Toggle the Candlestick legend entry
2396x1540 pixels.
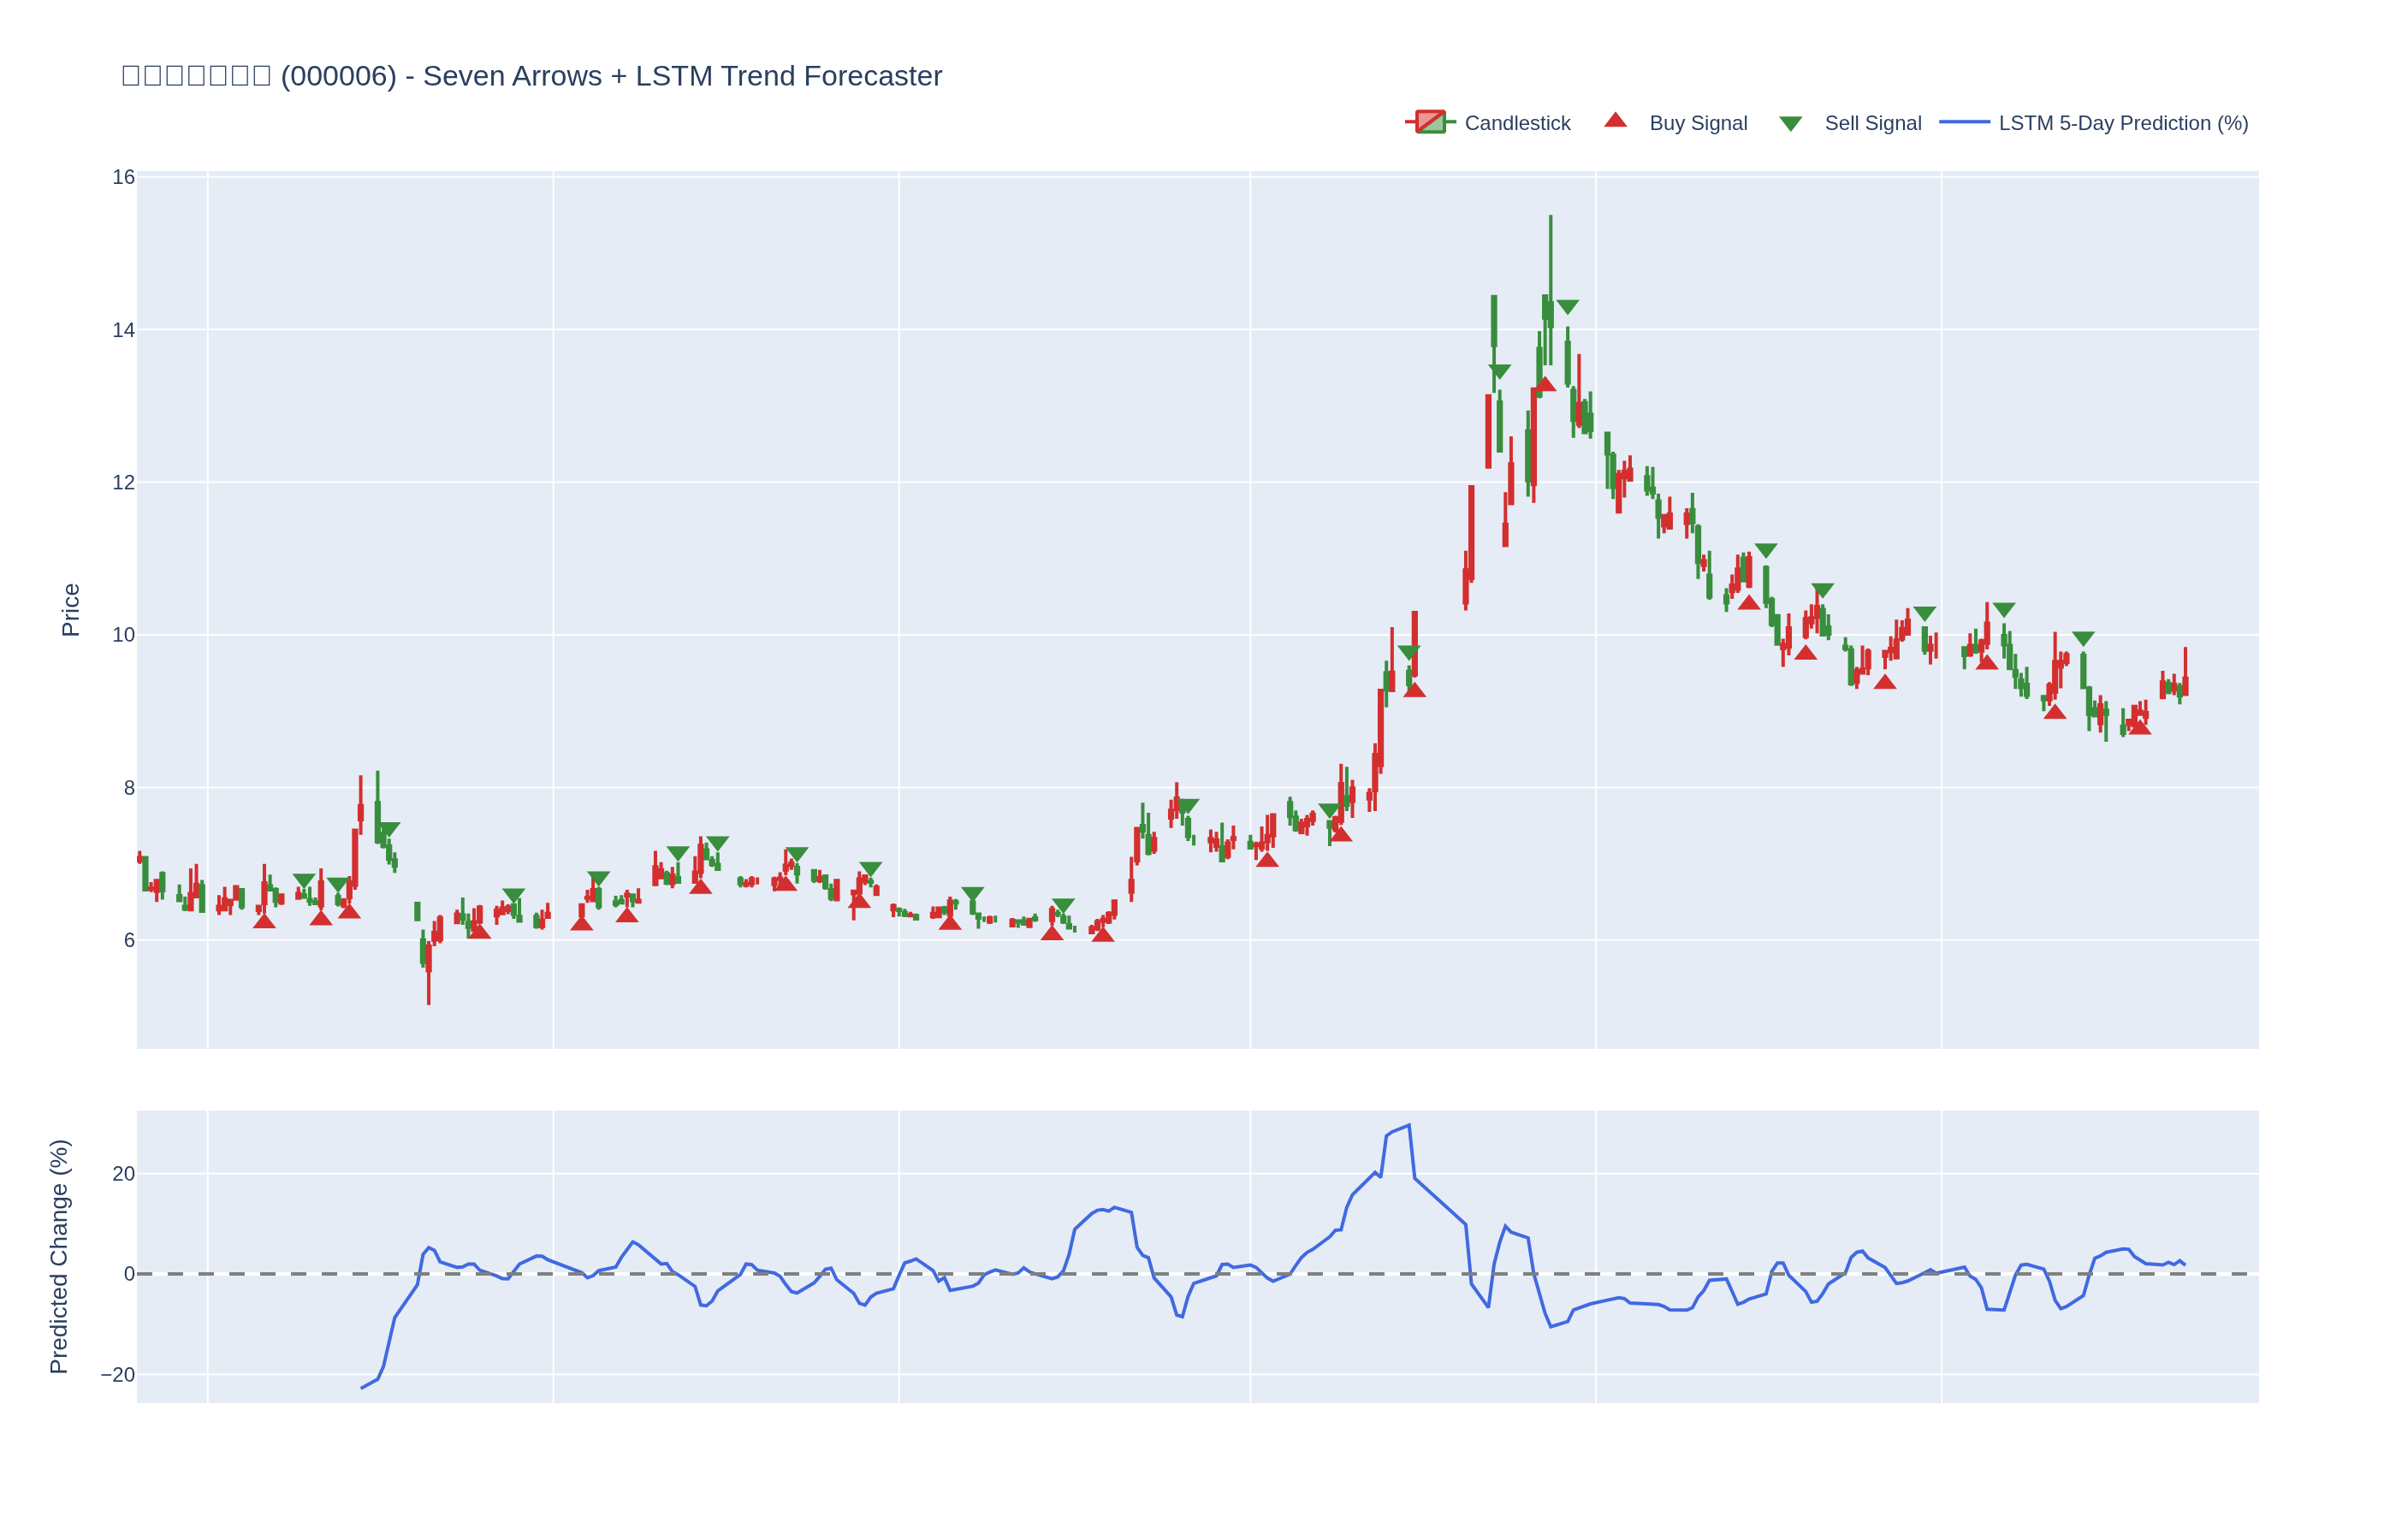point(1516,123)
